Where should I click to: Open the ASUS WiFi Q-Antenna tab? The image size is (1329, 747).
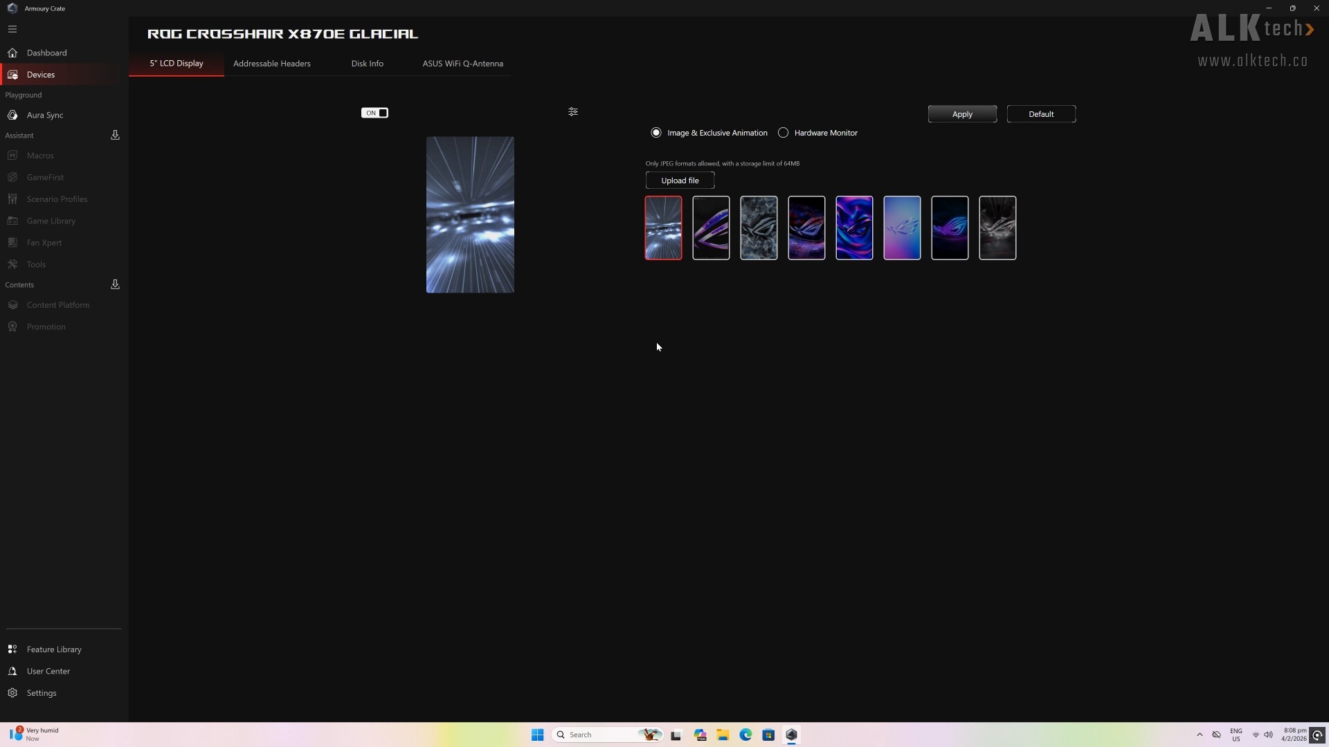point(462,64)
